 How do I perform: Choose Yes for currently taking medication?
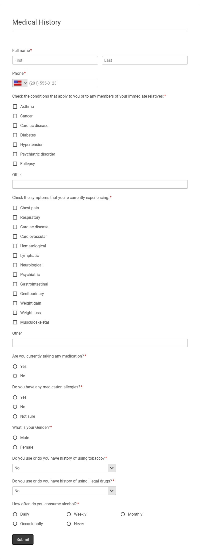(15, 367)
